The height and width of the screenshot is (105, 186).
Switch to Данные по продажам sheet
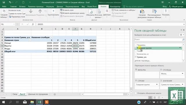click(38, 94)
